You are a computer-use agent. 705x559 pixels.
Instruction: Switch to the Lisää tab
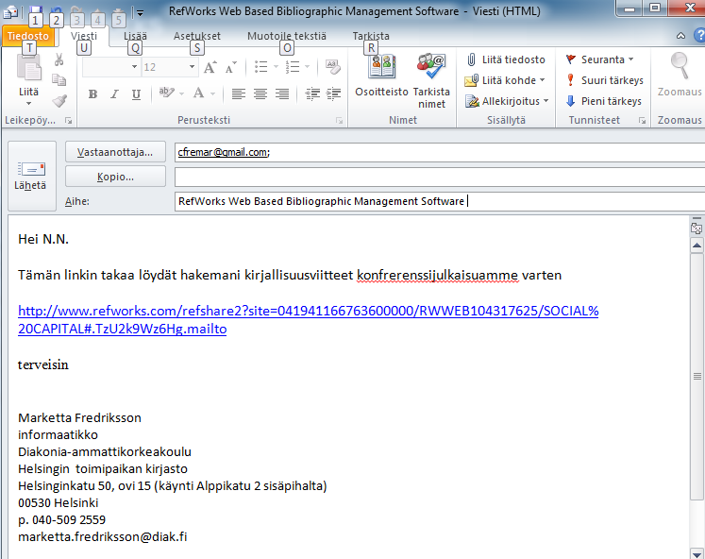click(135, 36)
